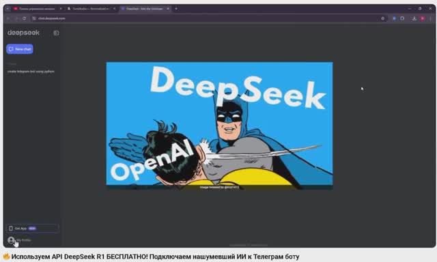Close the TuneStudio browser tab
The height and width of the screenshot is (262, 437).
tap(114, 9)
